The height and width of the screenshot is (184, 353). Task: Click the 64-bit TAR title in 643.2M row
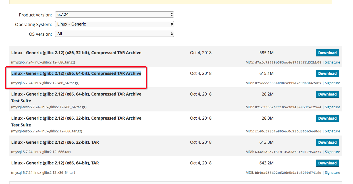pos(55,163)
